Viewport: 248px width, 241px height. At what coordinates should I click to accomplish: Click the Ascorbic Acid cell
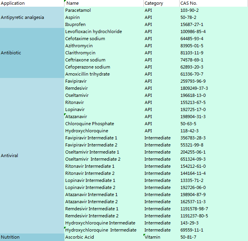coord(103,237)
